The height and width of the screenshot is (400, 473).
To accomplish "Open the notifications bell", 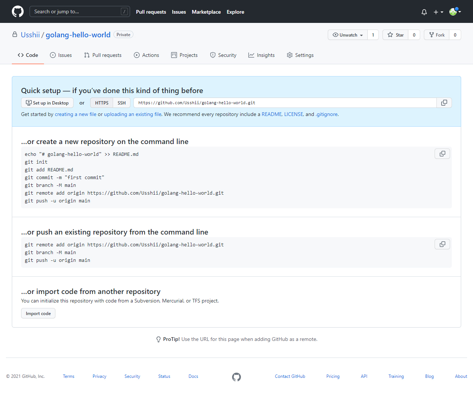I will coord(424,12).
